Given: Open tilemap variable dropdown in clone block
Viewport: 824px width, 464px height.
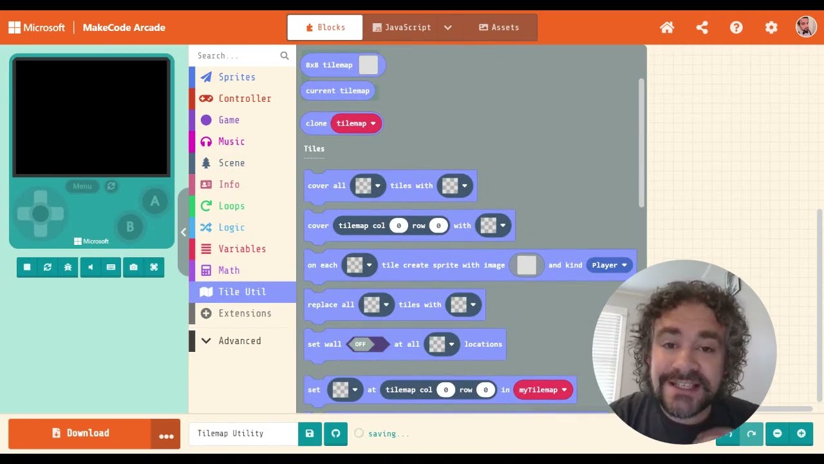Looking at the screenshot, I should coord(356,124).
